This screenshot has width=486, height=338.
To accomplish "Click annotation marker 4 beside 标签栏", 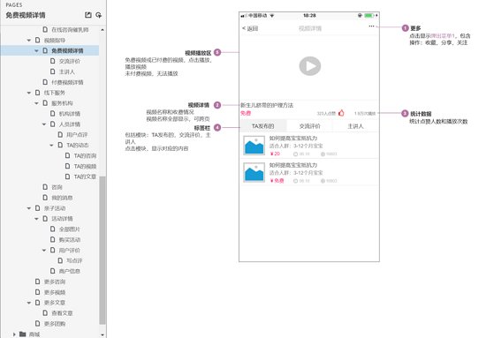I will tap(217, 128).
